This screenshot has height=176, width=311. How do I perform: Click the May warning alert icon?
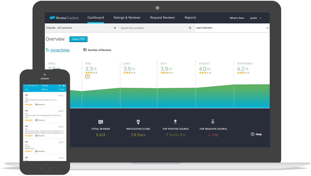point(87,76)
